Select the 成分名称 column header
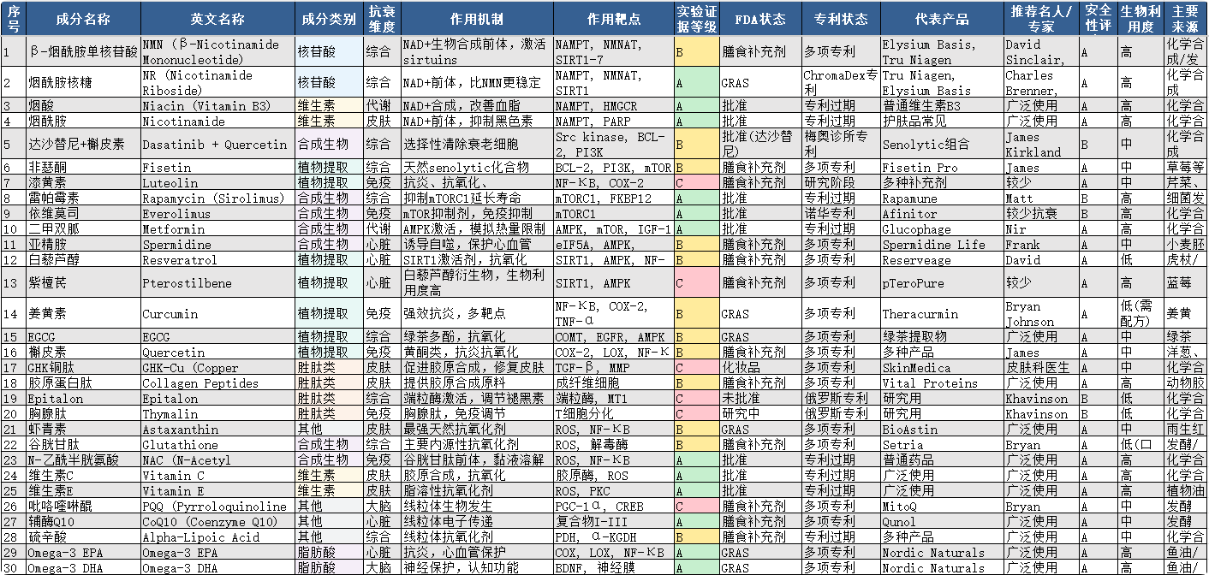The image size is (1209, 575). tap(83, 19)
